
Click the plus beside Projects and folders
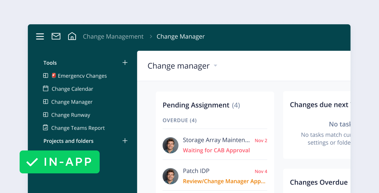coord(125,141)
